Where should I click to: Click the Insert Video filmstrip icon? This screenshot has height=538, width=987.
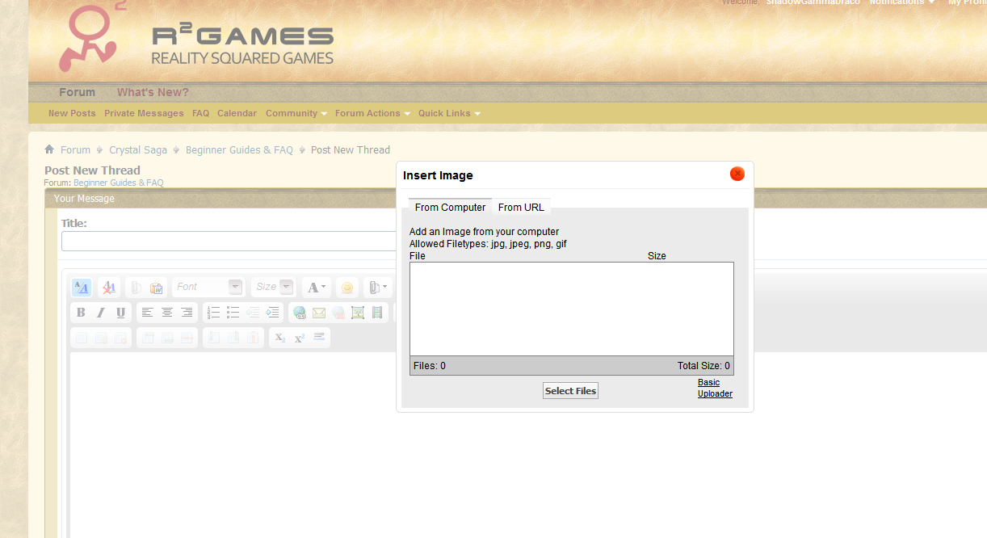(x=377, y=313)
